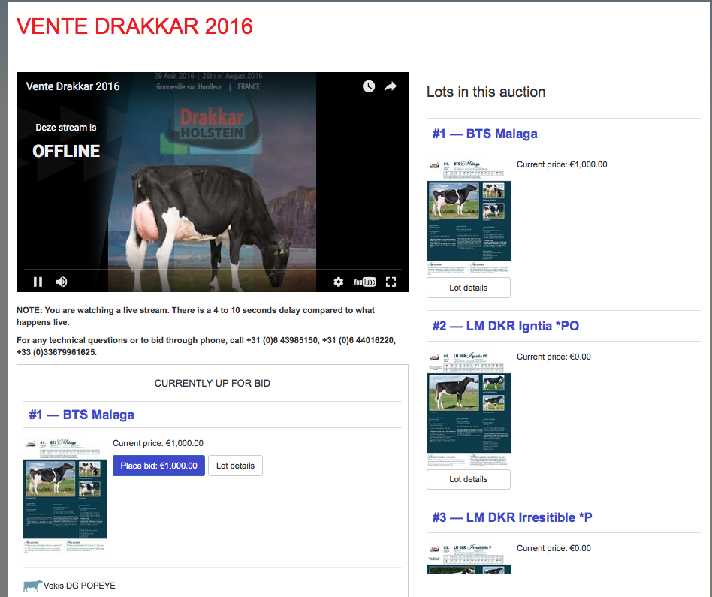Click the share arrow icon on video
Screen dimensions: 712x597
391,86
